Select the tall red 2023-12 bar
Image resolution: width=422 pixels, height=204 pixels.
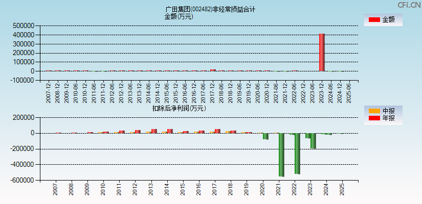coord(322,53)
